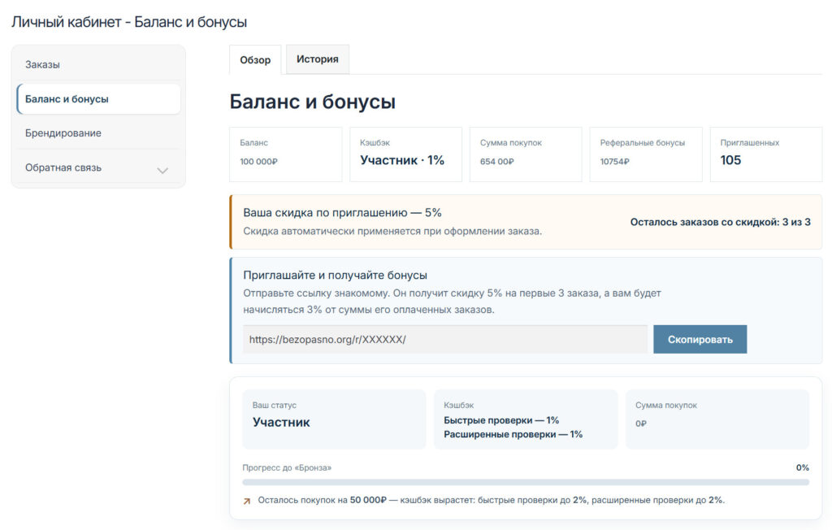Click the referral link input field
This screenshot has width=832, height=530.
click(x=445, y=339)
